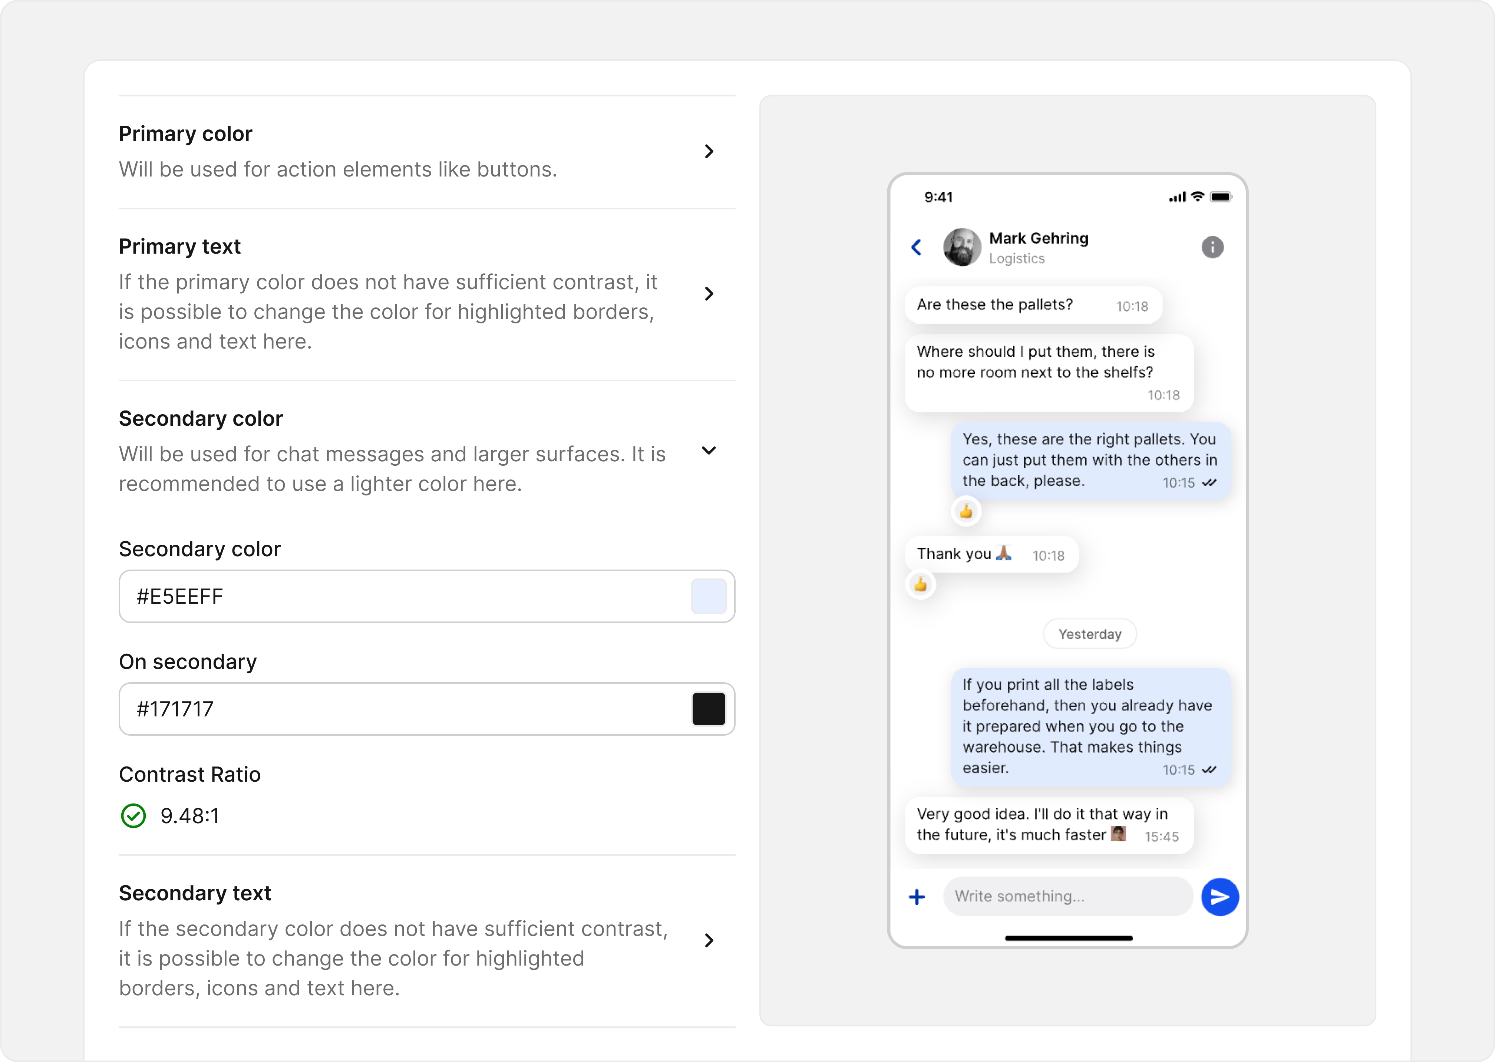Viewport: 1495px width, 1062px height.
Task: Edit the #171717 on secondary field
Action: click(427, 709)
